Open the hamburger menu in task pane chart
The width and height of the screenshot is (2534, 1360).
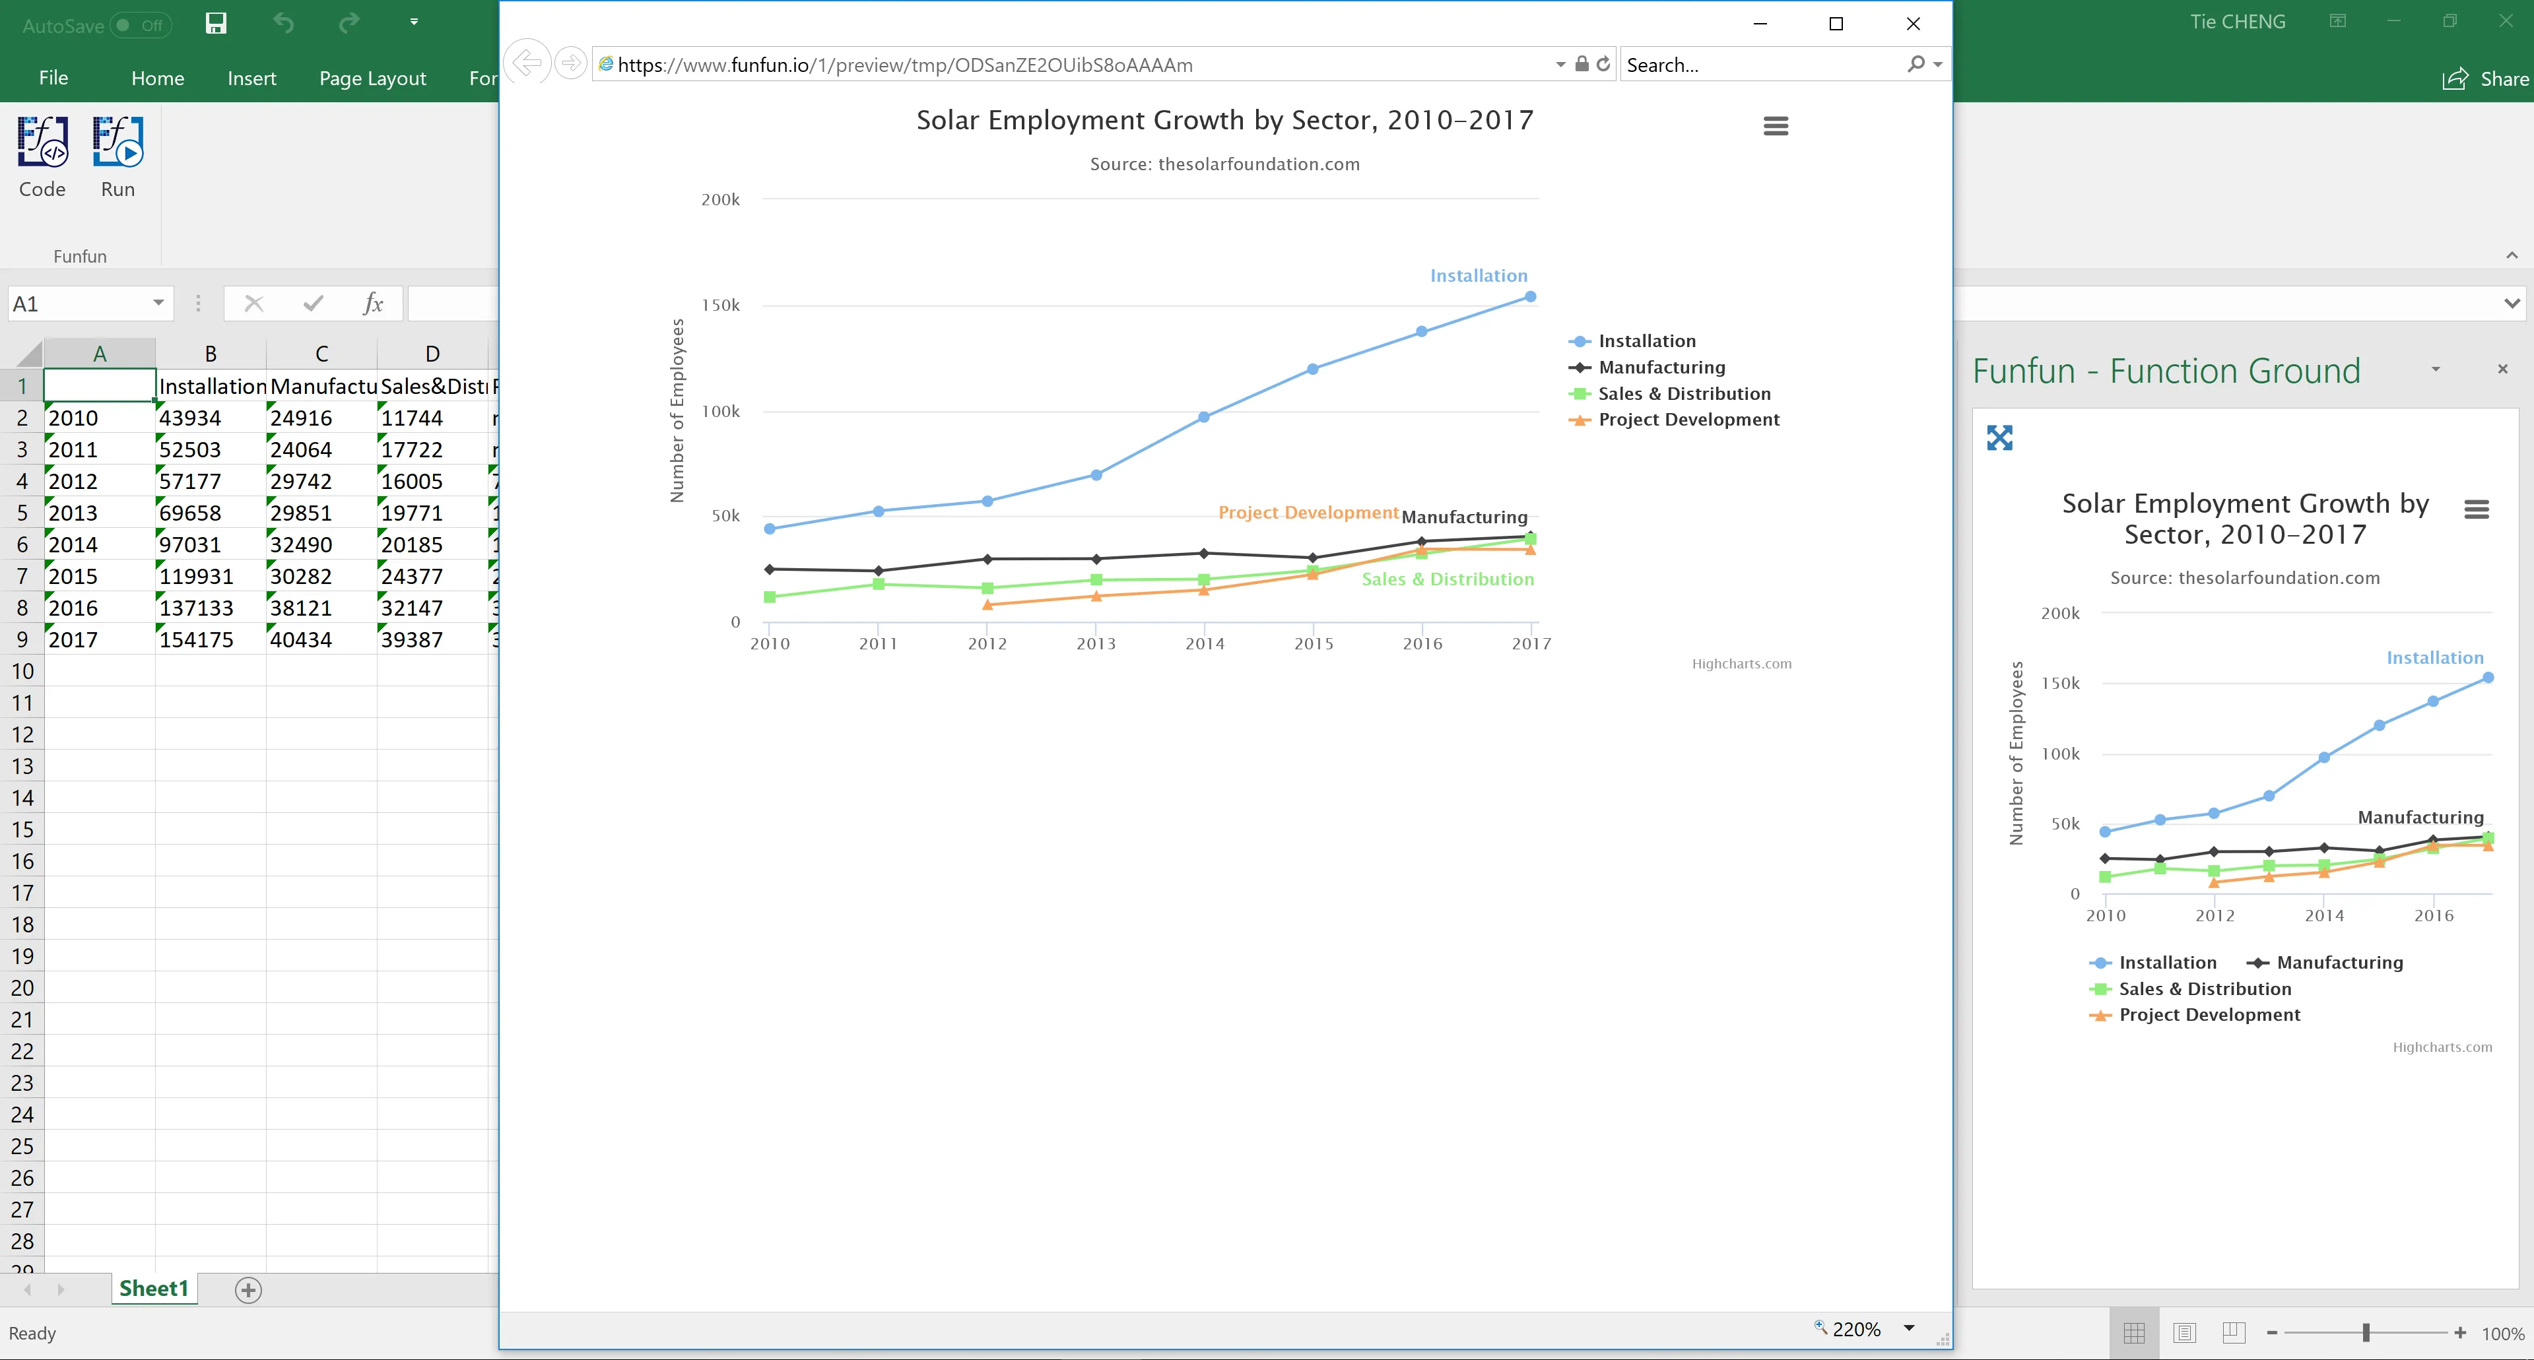(x=2476, y=508)
